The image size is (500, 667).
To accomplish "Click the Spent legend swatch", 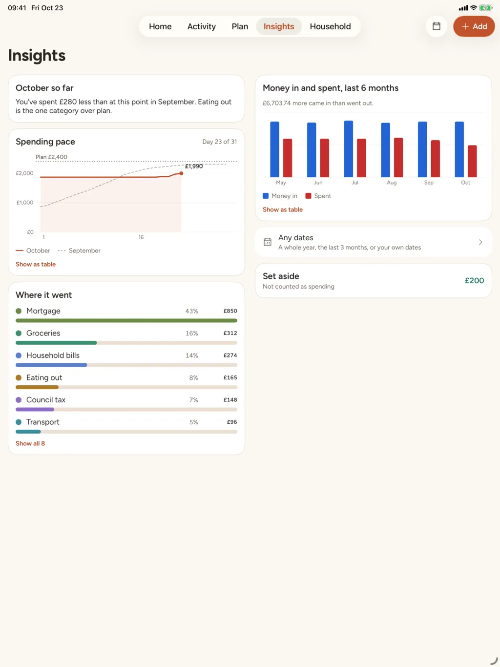I will (x=308, y=196).
